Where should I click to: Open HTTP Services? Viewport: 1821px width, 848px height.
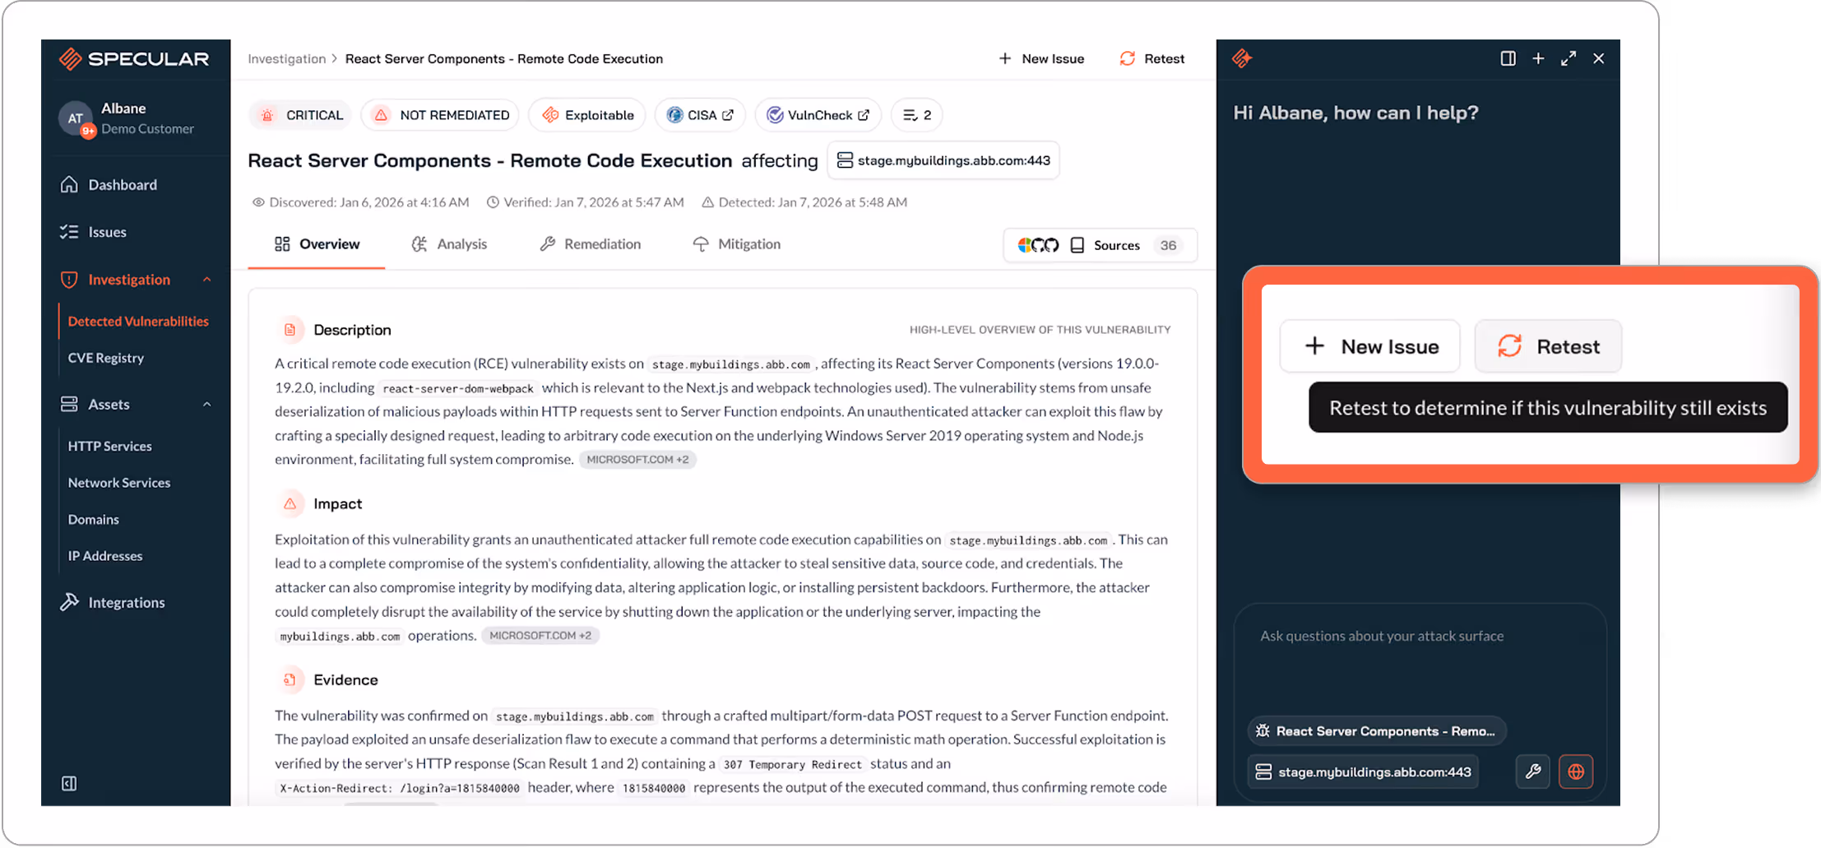click(109, 446)
